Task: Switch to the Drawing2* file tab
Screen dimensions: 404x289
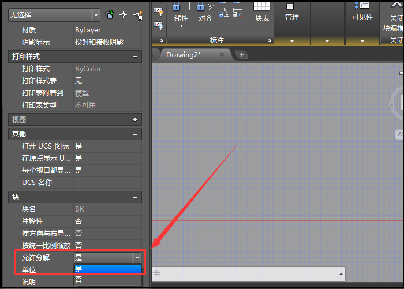Action: (x=184, y=55)
